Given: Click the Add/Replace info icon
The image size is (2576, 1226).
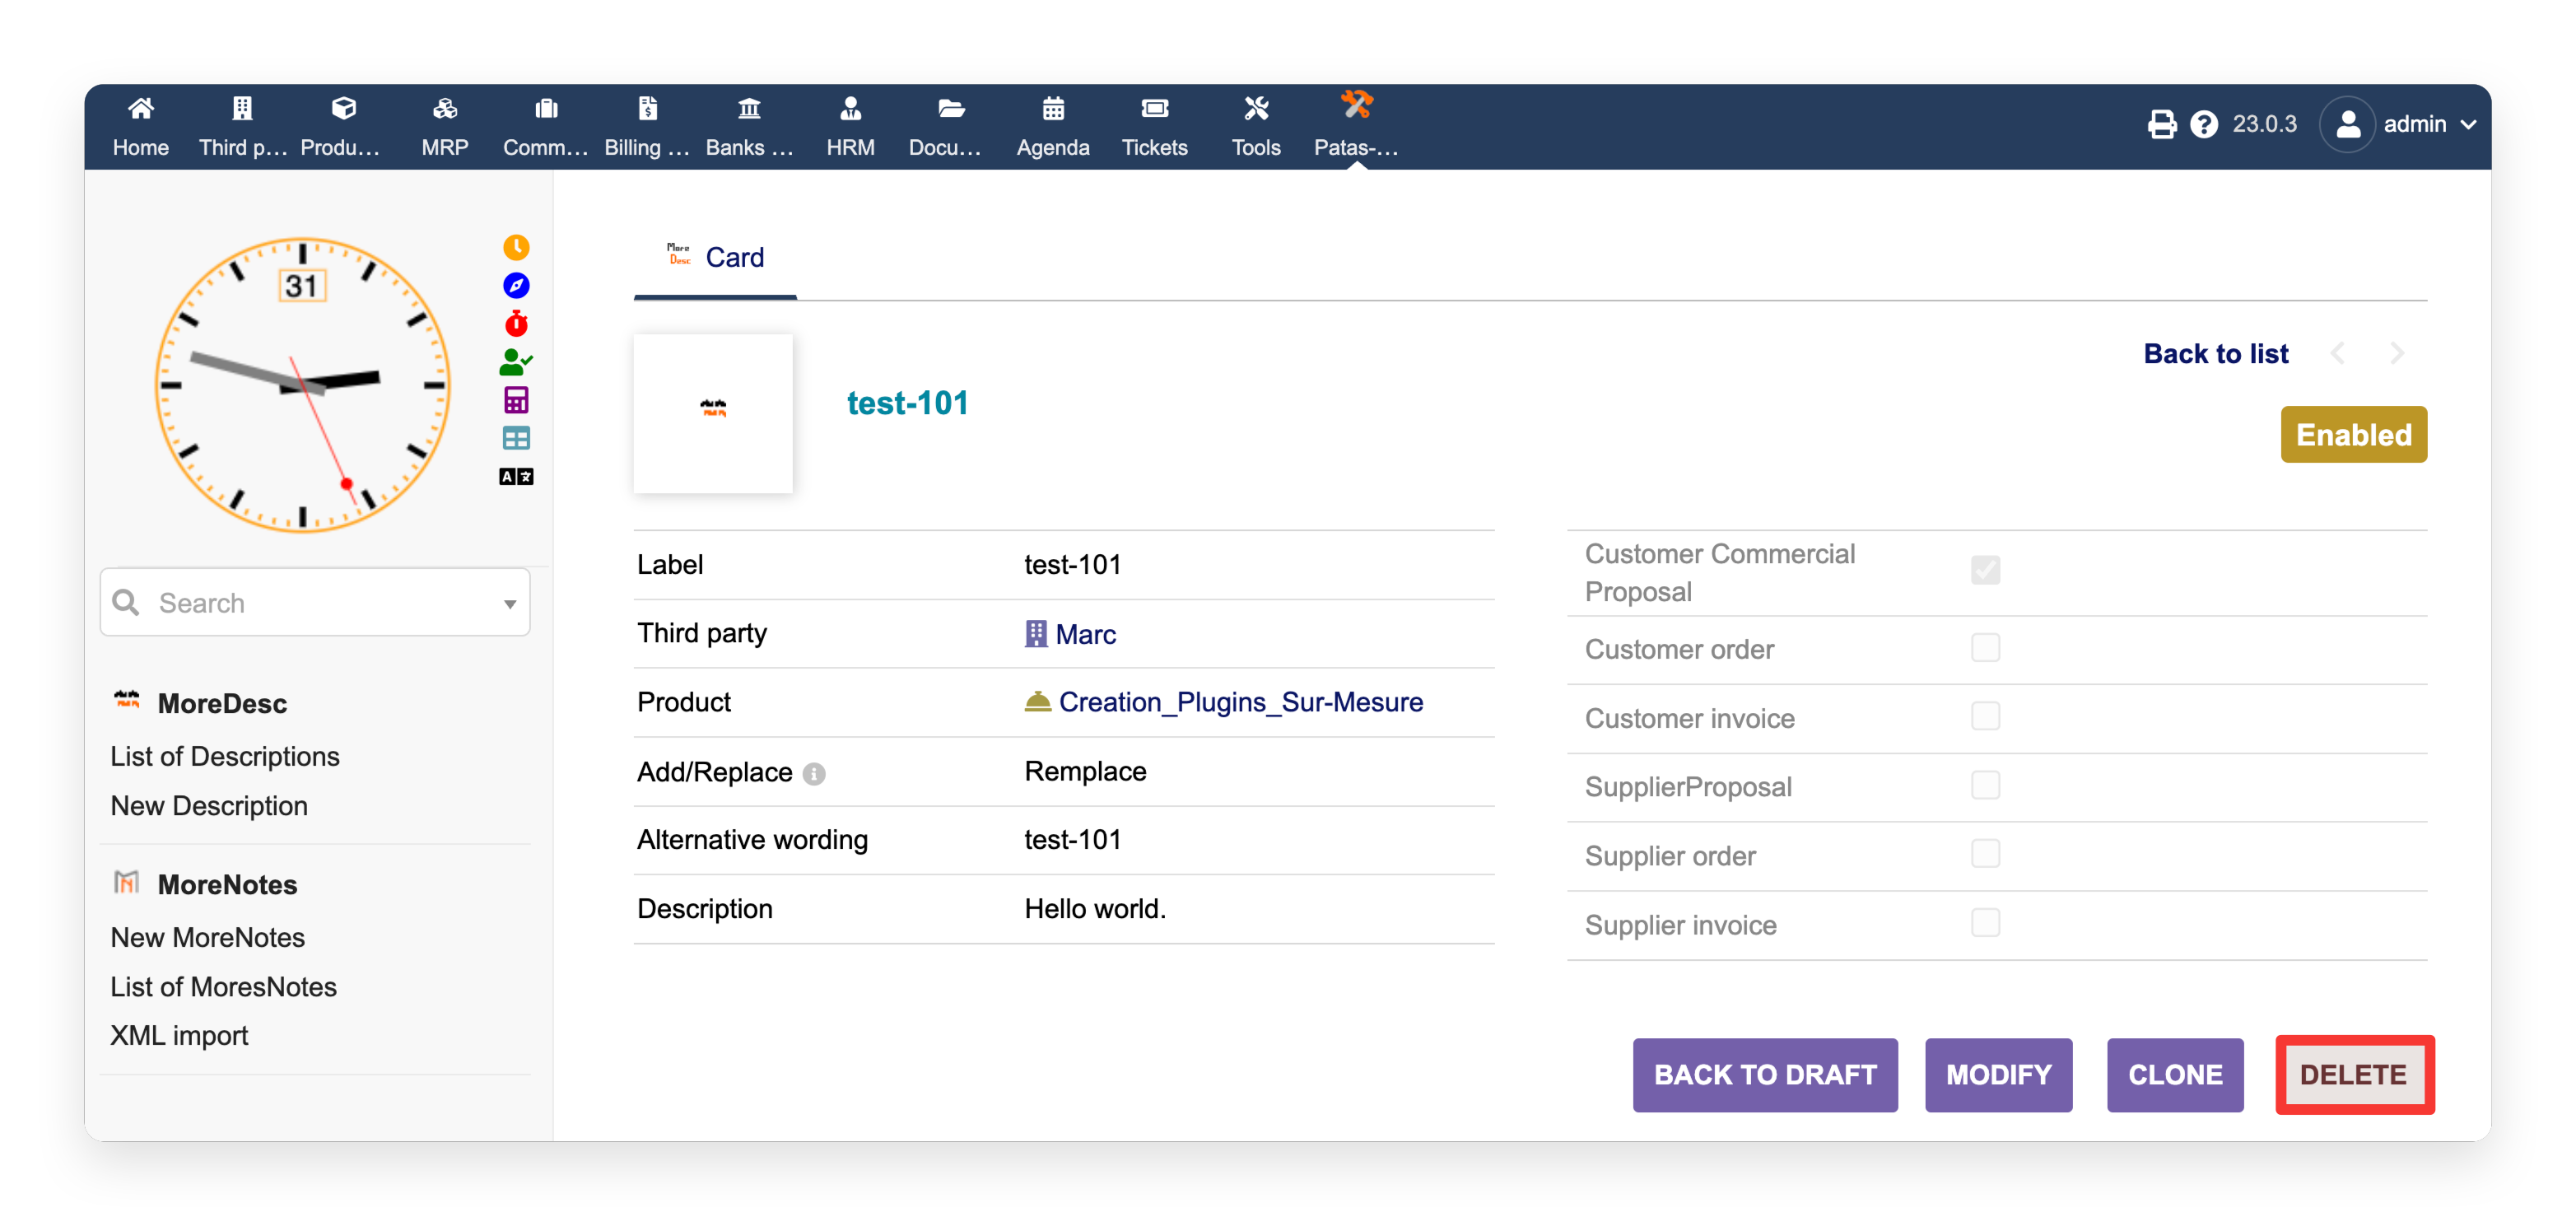Looking at the screenshot, I should (x=814, y=774).
